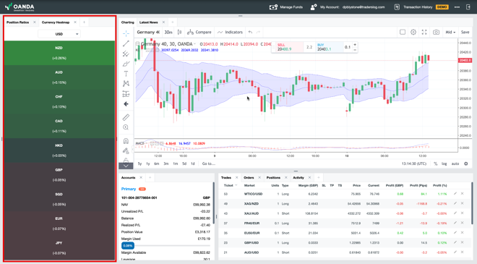The height and width of the screenshot is (264, 477).
Task: Switch to the Positions tab
Action: pyautogui.click(x=273, y=177)
